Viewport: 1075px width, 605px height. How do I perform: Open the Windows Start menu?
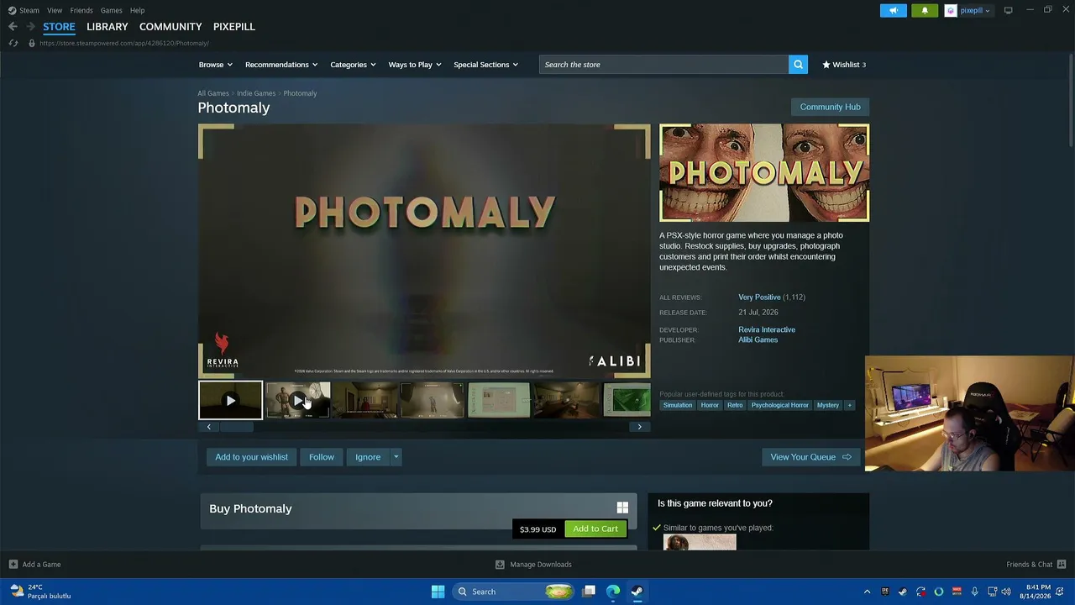point(438,592)
